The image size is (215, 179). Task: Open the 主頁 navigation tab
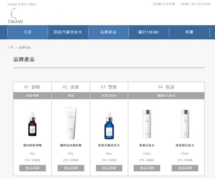point(28,32)
